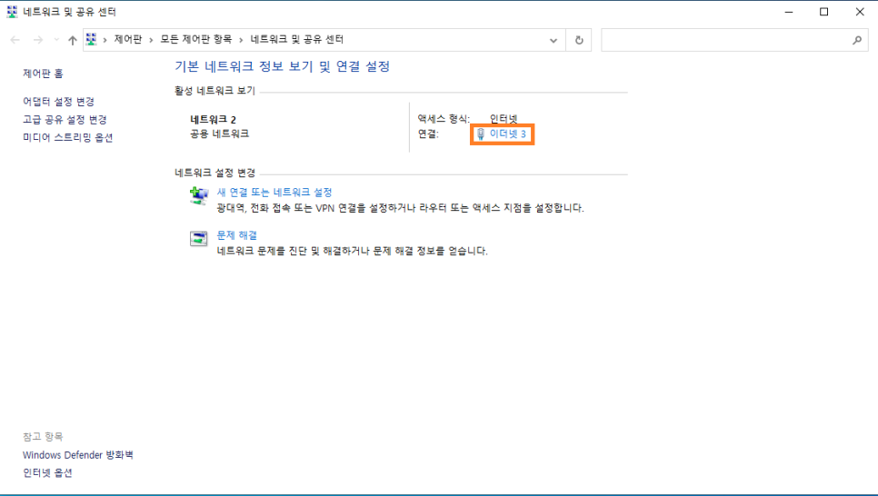The image size is (878, 496).
Task: Open 어댑터 설정 변경 in sidebar
Action: (58, 102)
